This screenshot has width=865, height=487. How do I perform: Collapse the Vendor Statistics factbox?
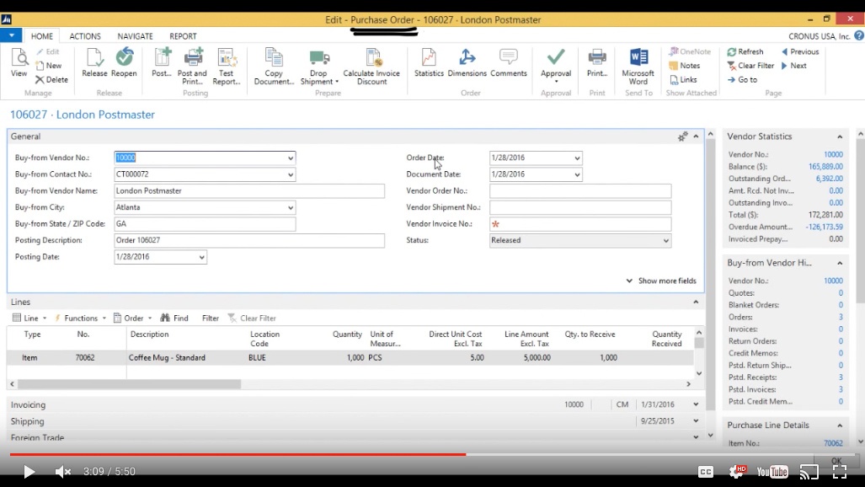point(840,137)
